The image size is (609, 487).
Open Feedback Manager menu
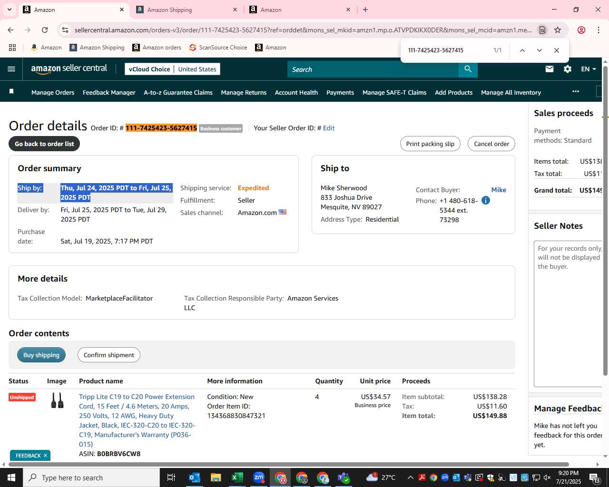(109, 92)
